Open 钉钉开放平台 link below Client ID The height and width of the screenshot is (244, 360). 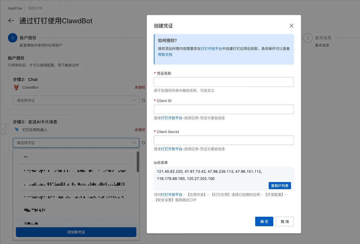(172, 118)
